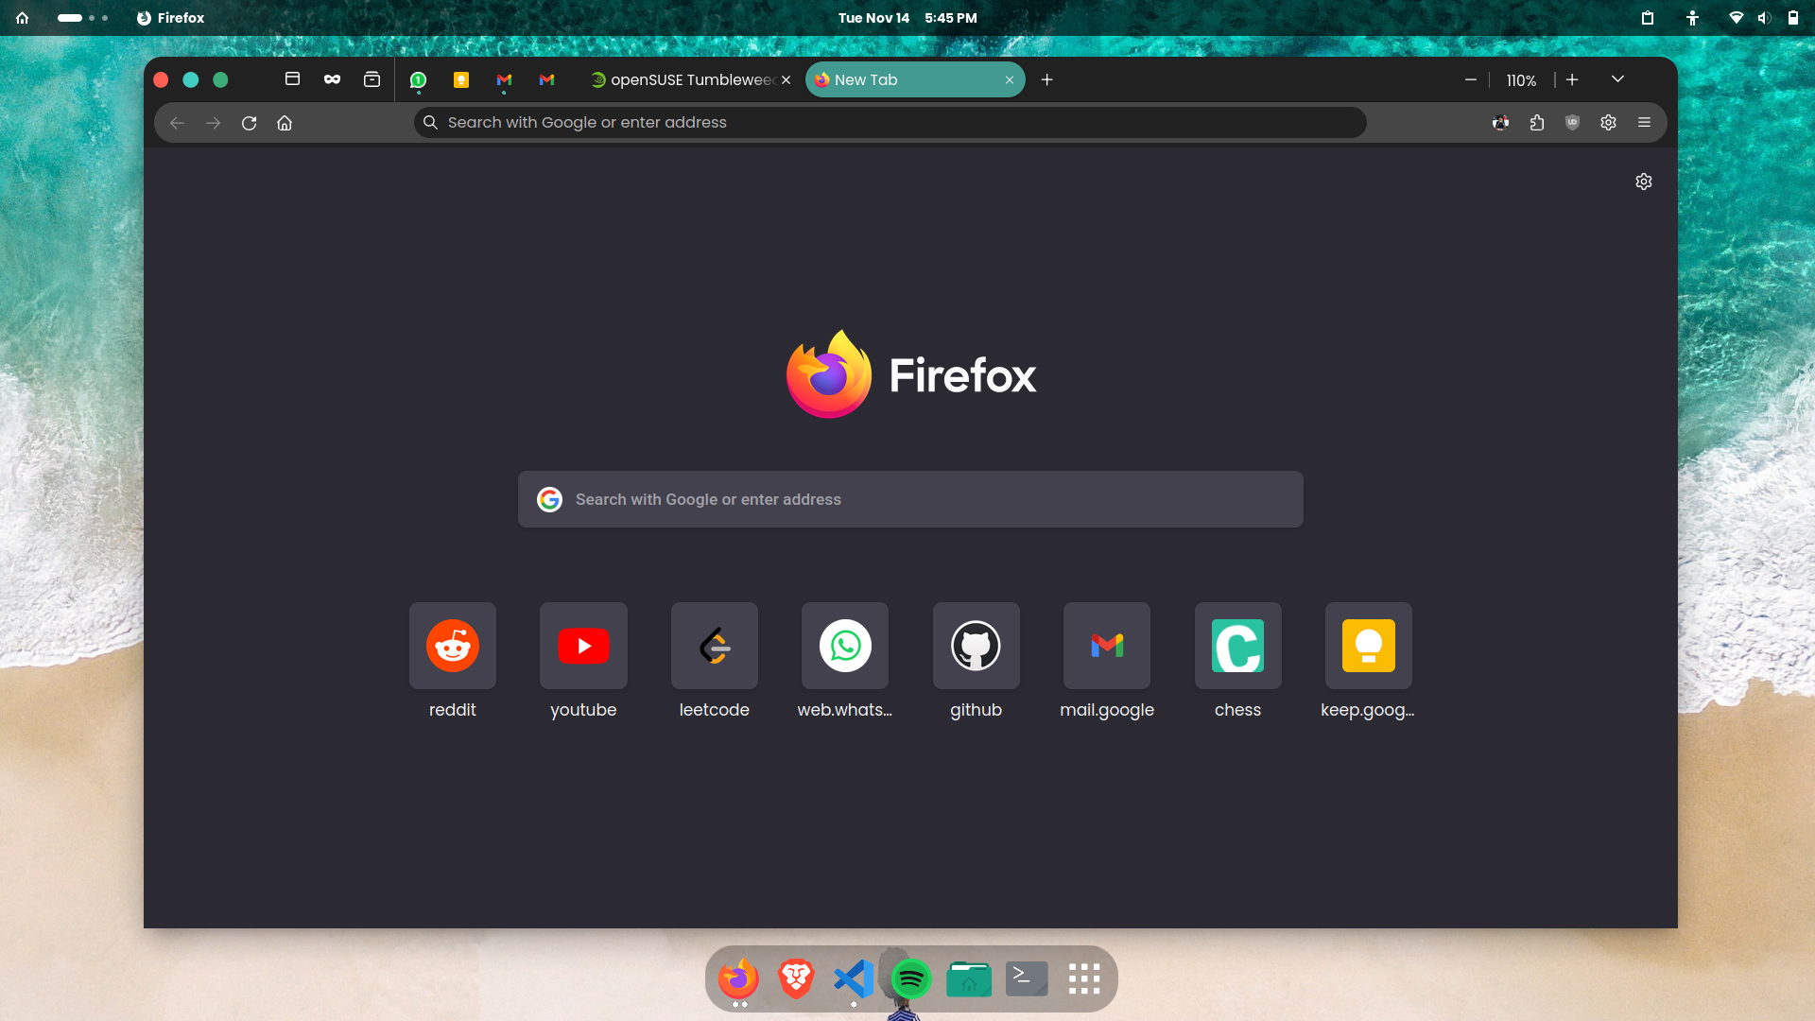Expand the list all tabs chevron
This screenshot has height=1021, width=1815.
pos(1617,79)
